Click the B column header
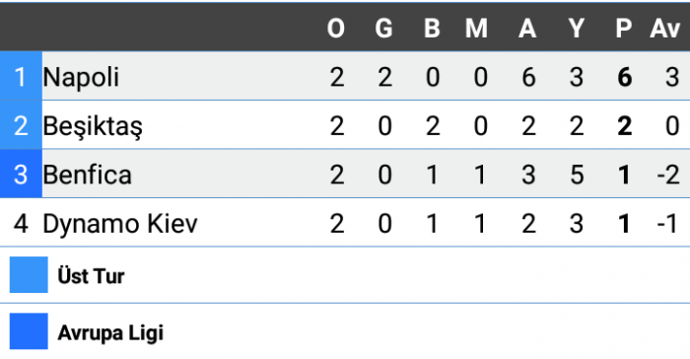This screenshot has width=690, height=359. point(432,29)
